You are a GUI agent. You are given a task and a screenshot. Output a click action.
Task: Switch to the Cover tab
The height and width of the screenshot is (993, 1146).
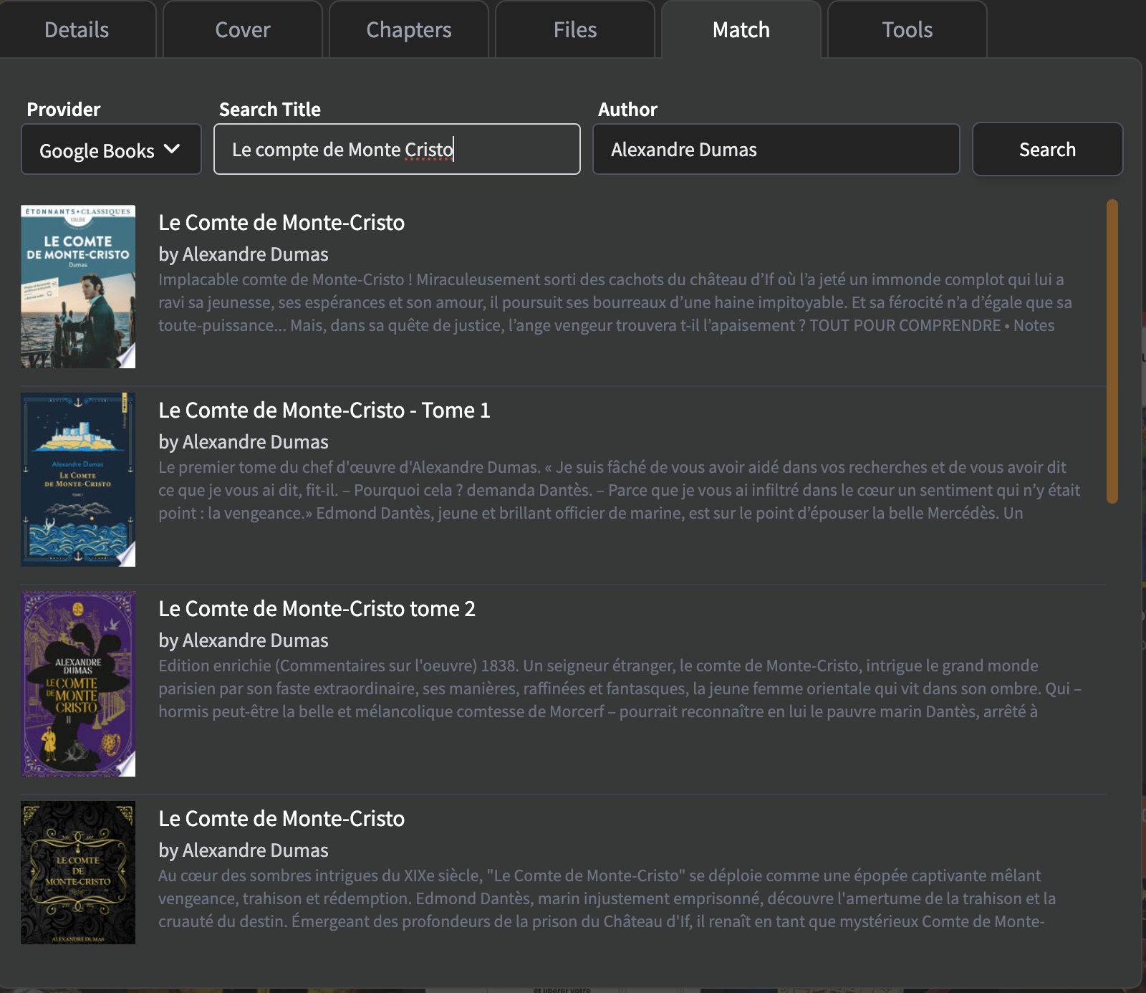[x=242, y=30]
